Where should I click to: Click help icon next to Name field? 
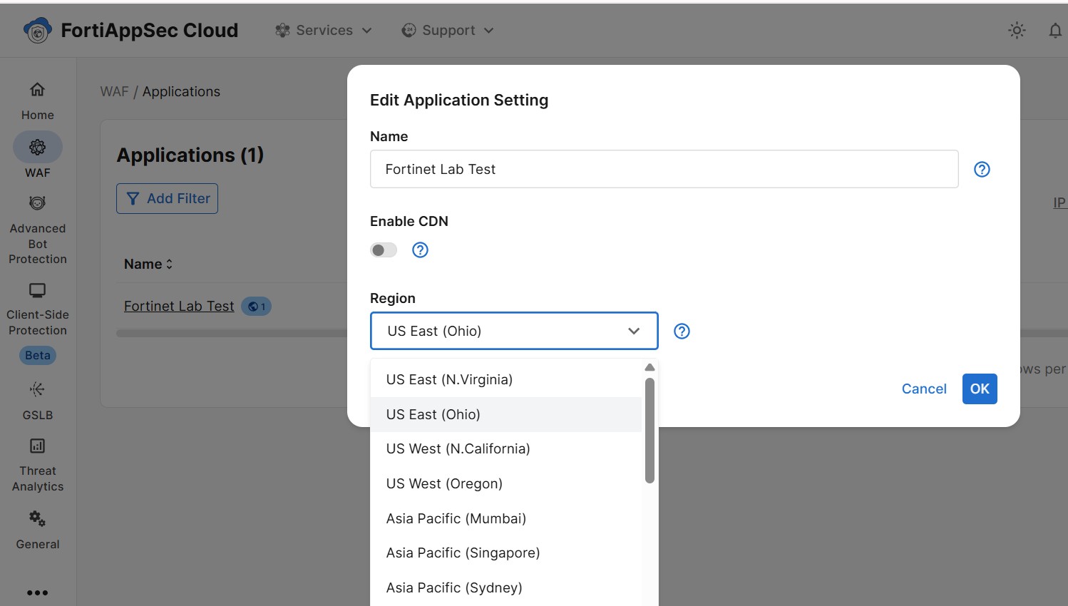pyautogui.click(x=982, y=170)
